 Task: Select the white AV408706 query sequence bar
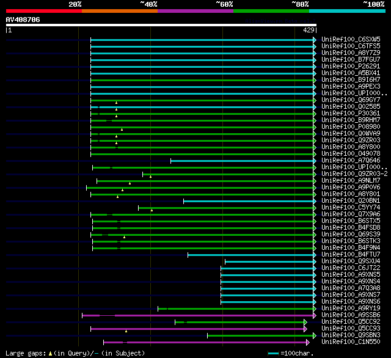(161, 25)
